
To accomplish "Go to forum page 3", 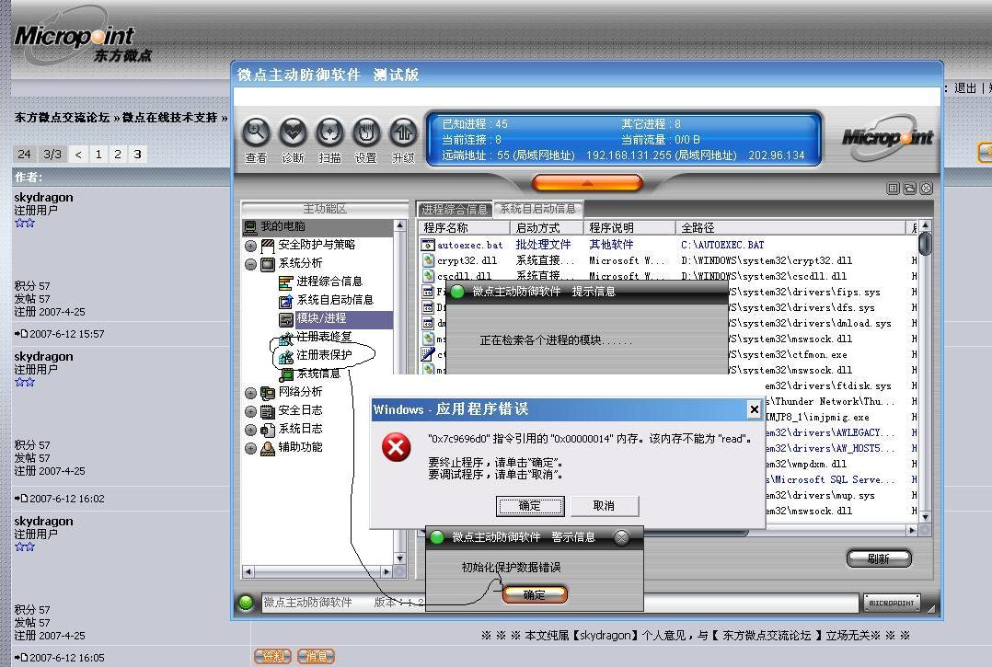I will click(137, 154).
